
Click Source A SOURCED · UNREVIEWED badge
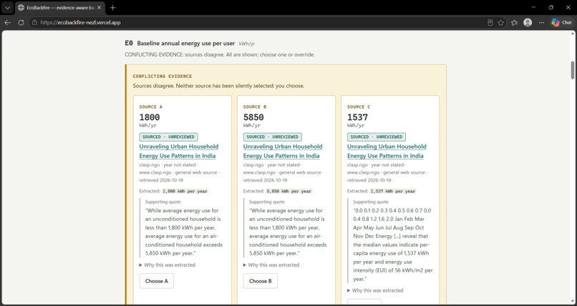click(x=168, y=137)
